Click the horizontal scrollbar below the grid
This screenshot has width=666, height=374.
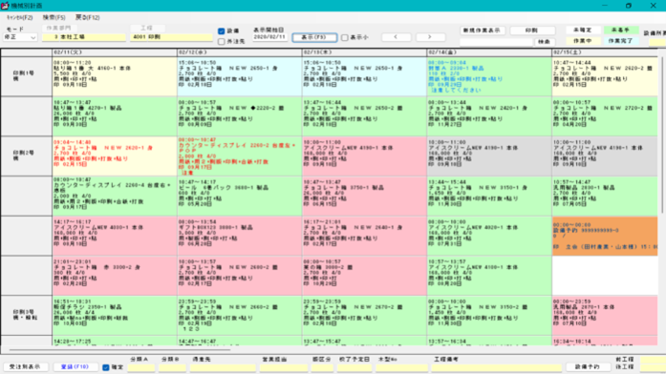click(119, 350)
